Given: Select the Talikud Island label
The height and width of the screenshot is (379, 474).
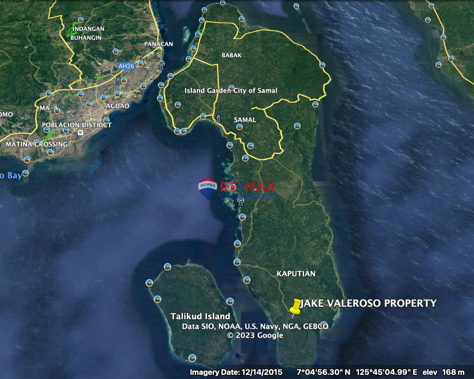Looking at the screenshot, I should pos(200,316).
